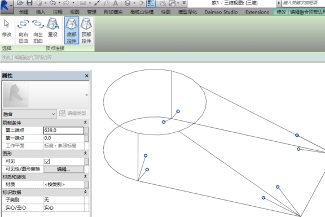The height and width of the screenshot is (217, 325).
Task: Click the Measure between references icon
Action: (83, 3)
